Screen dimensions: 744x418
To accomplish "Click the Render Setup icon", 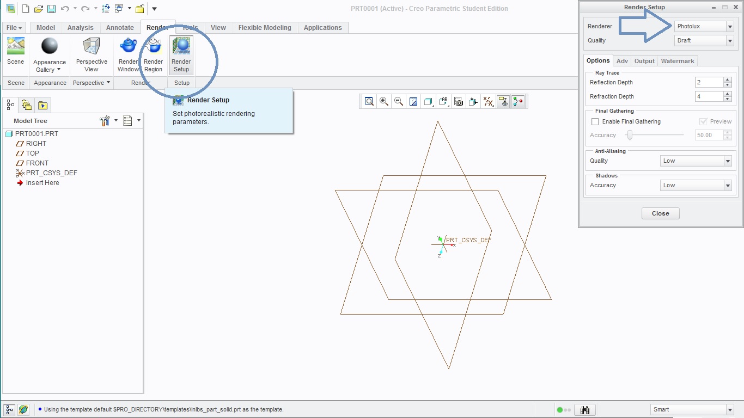I will pyautogui.click(x=181, y=54).
